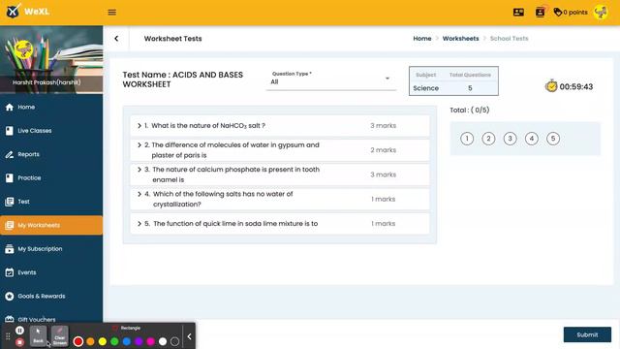
Task: Click the Events calendar icon
Action: click(x=10, y=272)
